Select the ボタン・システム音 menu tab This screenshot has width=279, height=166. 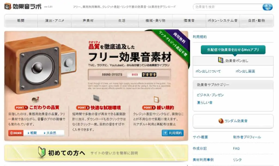pyautogui.click(x=223, y=21)
